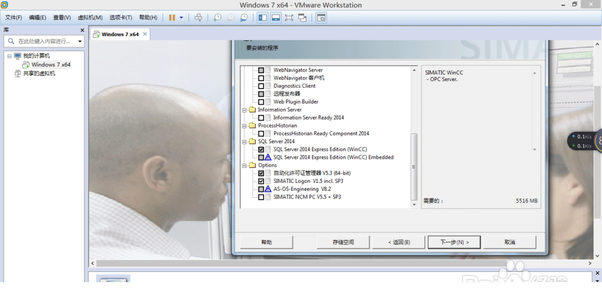Image resolution: width=602 pixels, height=293 pixels.
Task: Click the Windows 7 x64 tab VM icon
Action: pyautogui.click(x=96, y=34)
